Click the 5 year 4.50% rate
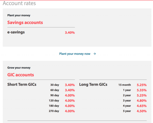 [x=142, y=111]
